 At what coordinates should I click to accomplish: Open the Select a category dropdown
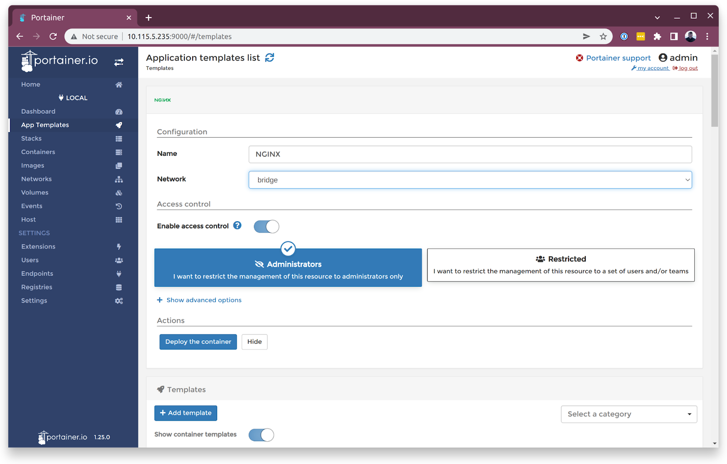tap(628, 414)
